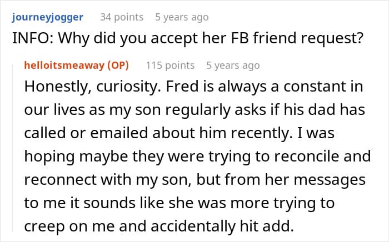This screenshot has height=242, width=389.
Task: Click the 34 points score
Action: click(121, 17)
